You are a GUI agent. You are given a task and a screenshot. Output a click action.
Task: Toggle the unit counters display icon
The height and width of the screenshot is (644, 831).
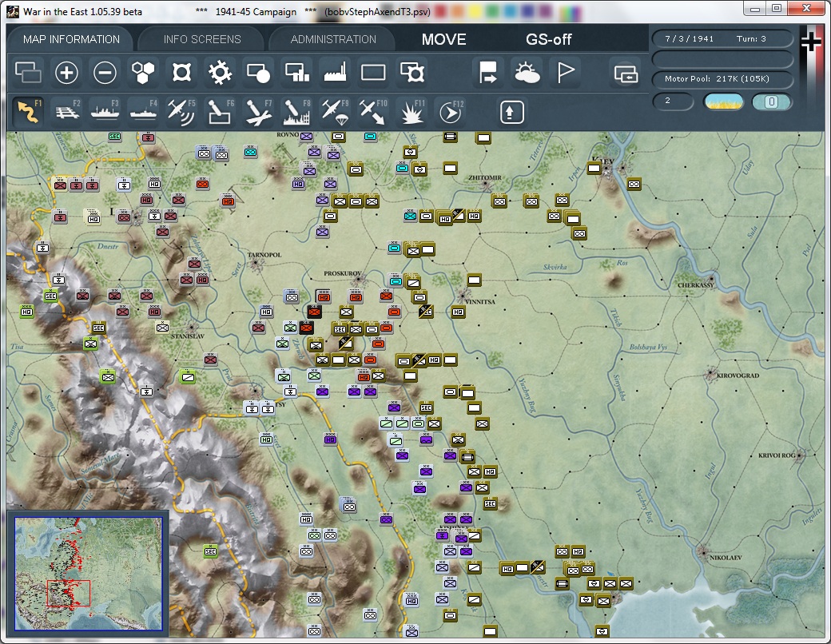(x=182, y=72)
